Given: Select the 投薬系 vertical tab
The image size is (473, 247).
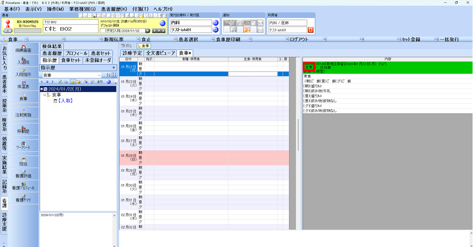Looking at the screenshot, I should click(x=4, y=106).
